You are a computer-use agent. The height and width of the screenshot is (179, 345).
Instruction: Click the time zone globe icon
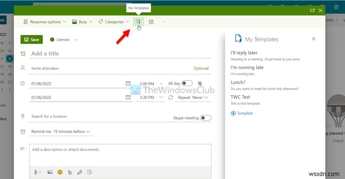(200, 83)
